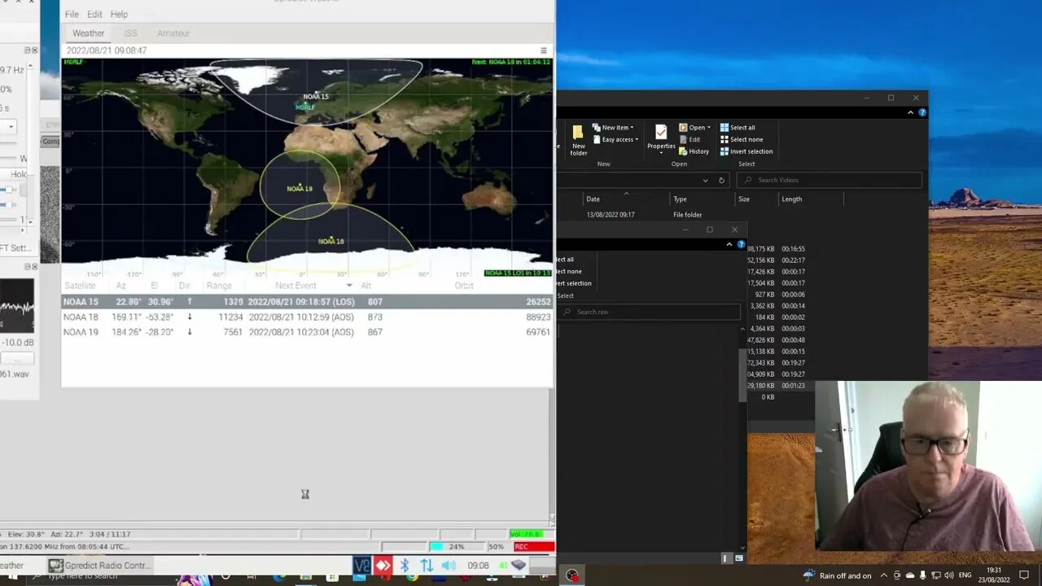This screenshot has height=586, width=1042.
Task: Sort list by Orbit column header
Action: click(x=464, y=286)
